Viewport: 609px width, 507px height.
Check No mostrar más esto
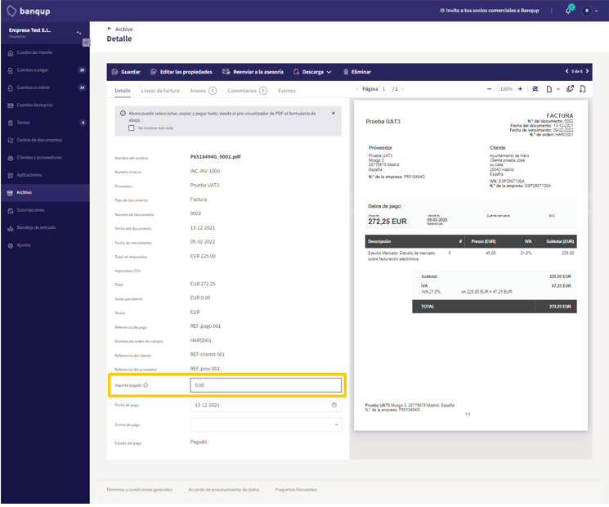click(132, 128)
